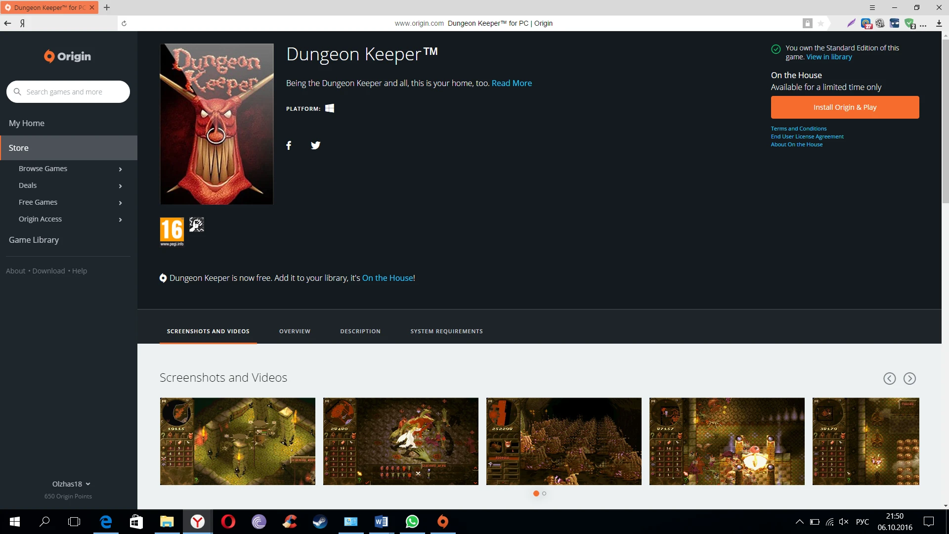Launch Steam from the taskbar
949x534 pixels.
[x=320, y=522]
